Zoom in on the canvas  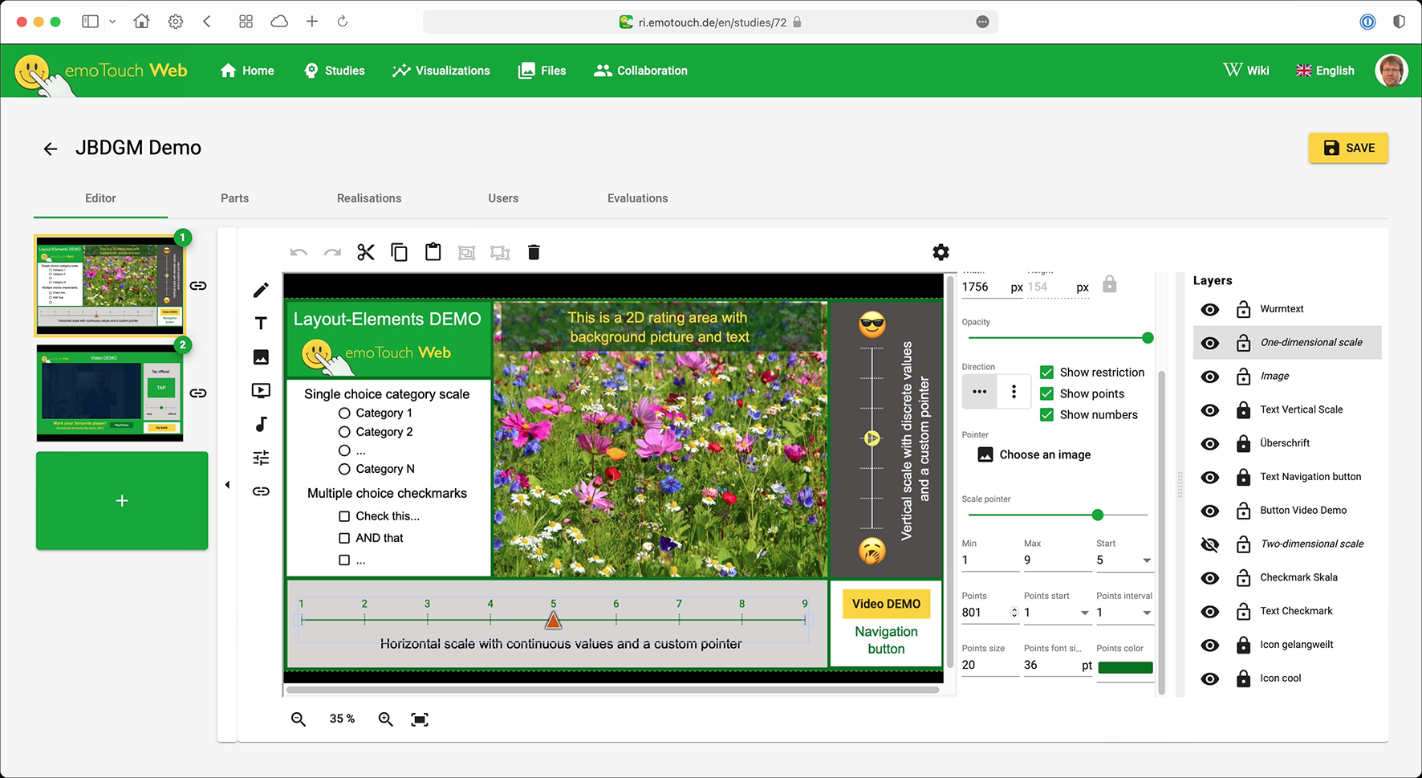pos(386,719)
